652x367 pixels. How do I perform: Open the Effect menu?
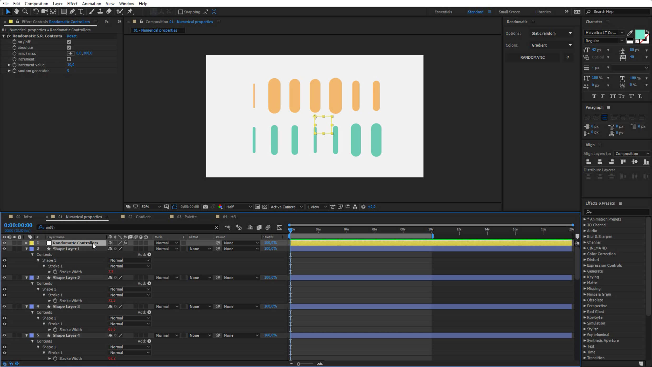point(72,4)
